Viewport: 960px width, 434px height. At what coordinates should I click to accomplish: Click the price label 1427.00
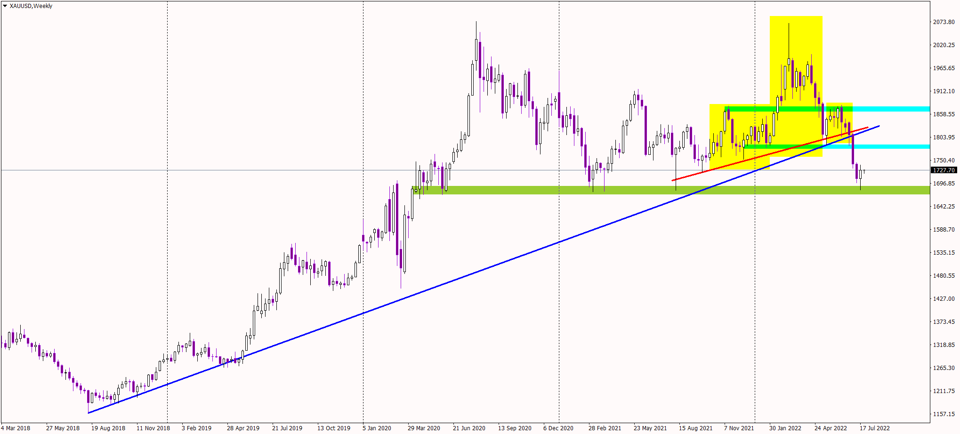tap(944, 299)
